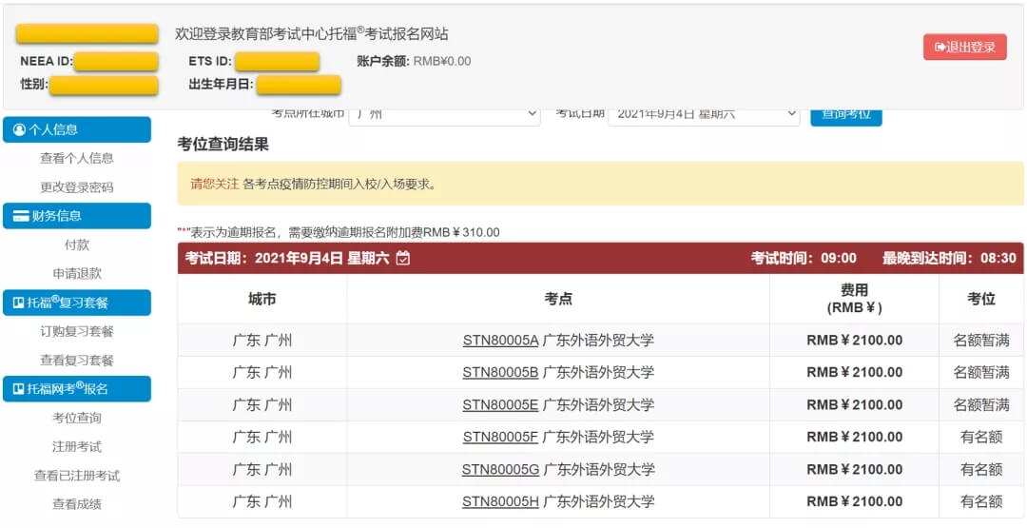Click the card icon in 财务信息 header
Viewport: 1027px width, 528px height.
tap(21, 216)
